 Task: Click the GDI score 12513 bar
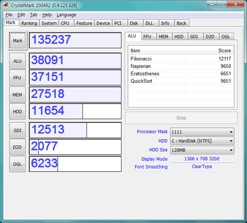pos(75,130)
